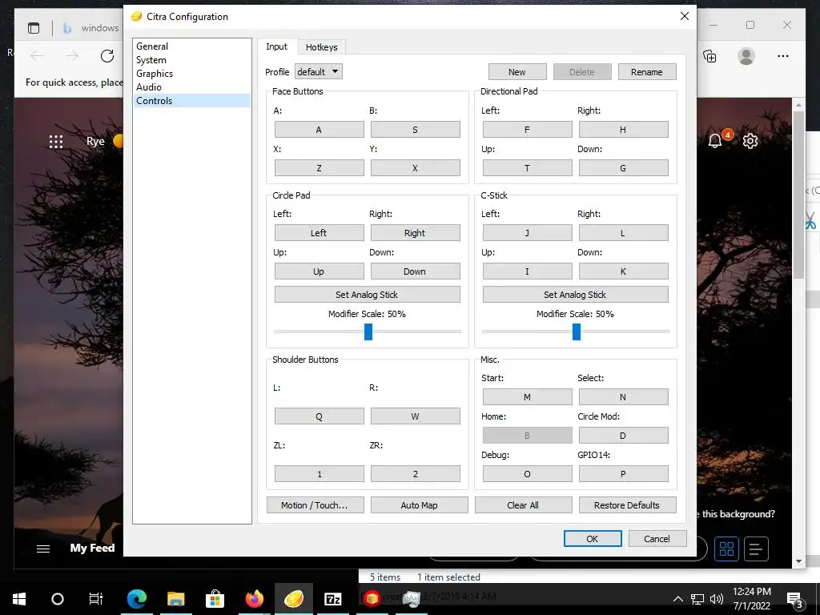
Task: Open Edge Collections icon
Action: [x=709, y=56]
